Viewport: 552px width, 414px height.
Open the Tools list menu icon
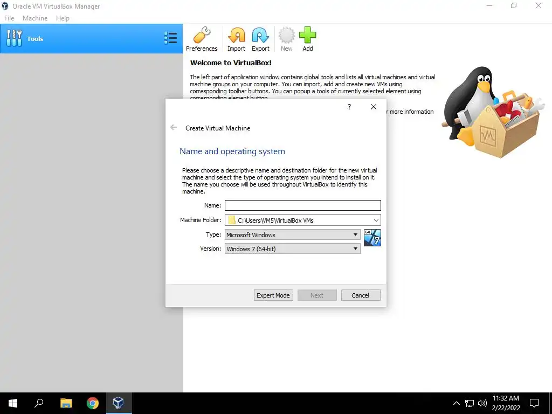[x=170, y=38]
